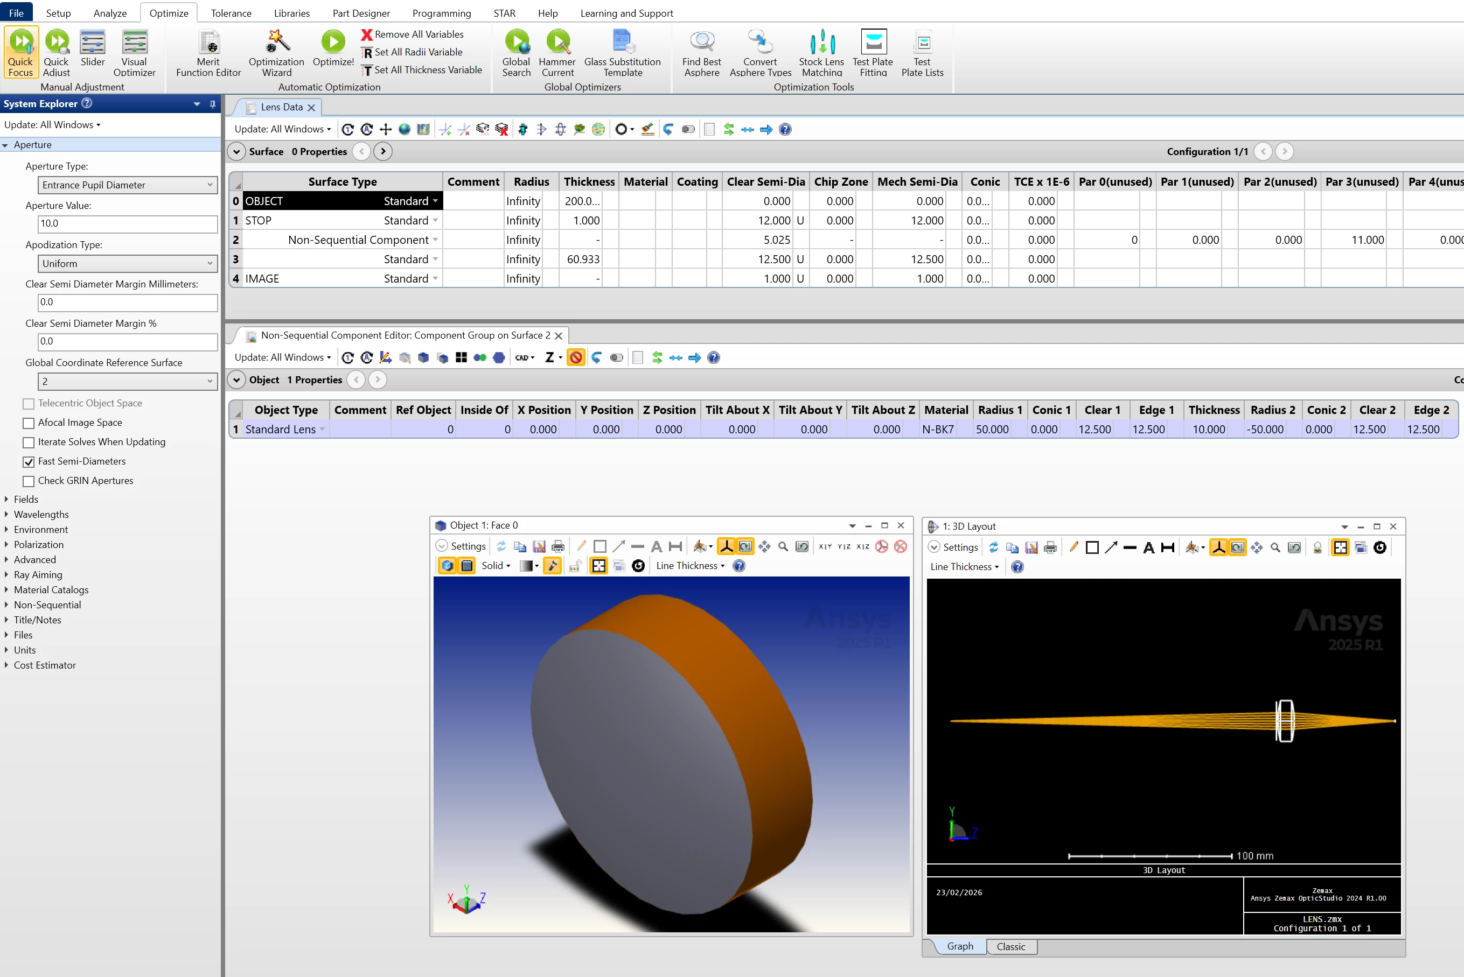Open the Merit Function Editor
The height and width of the screenshot is (977, 1464).
point(208,44)
